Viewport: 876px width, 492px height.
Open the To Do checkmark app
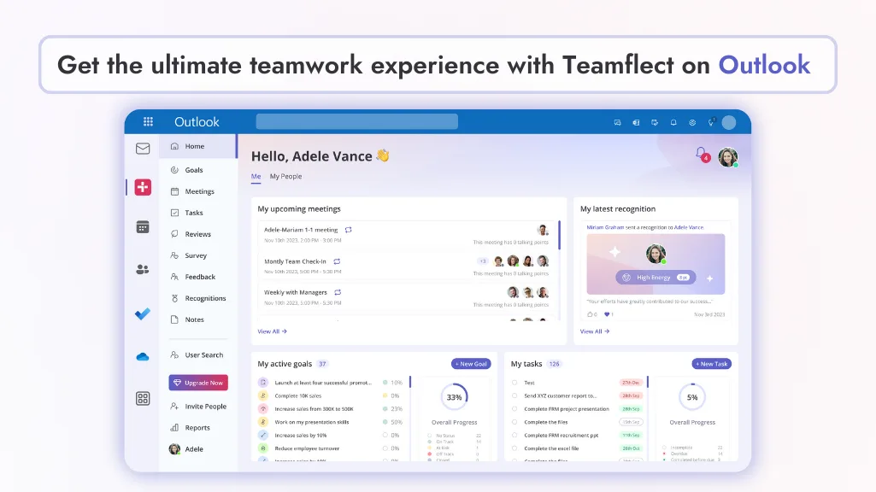(x=143, y=313)
